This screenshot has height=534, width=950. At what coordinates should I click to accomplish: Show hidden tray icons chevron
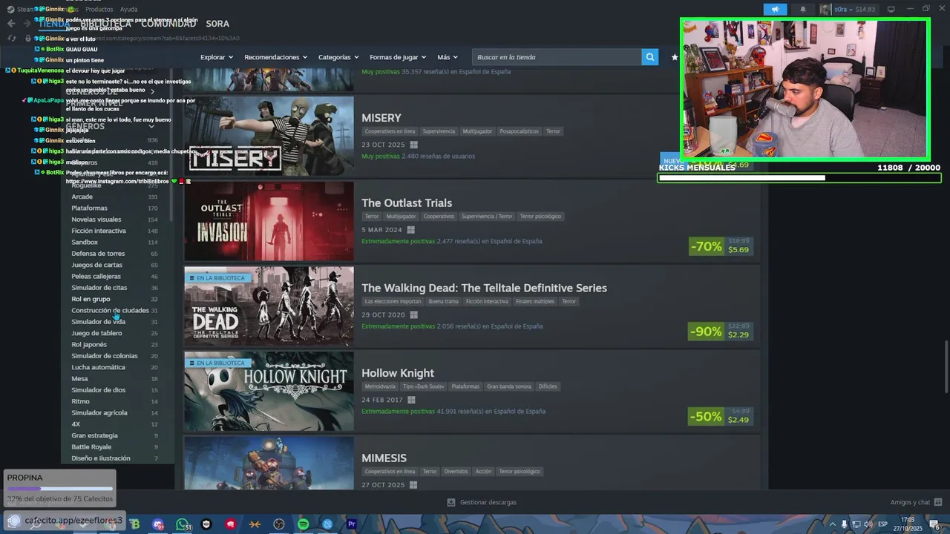point(833,524)
